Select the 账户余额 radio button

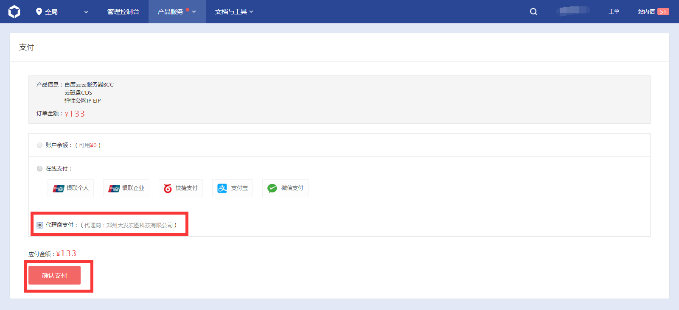(40, 145)
